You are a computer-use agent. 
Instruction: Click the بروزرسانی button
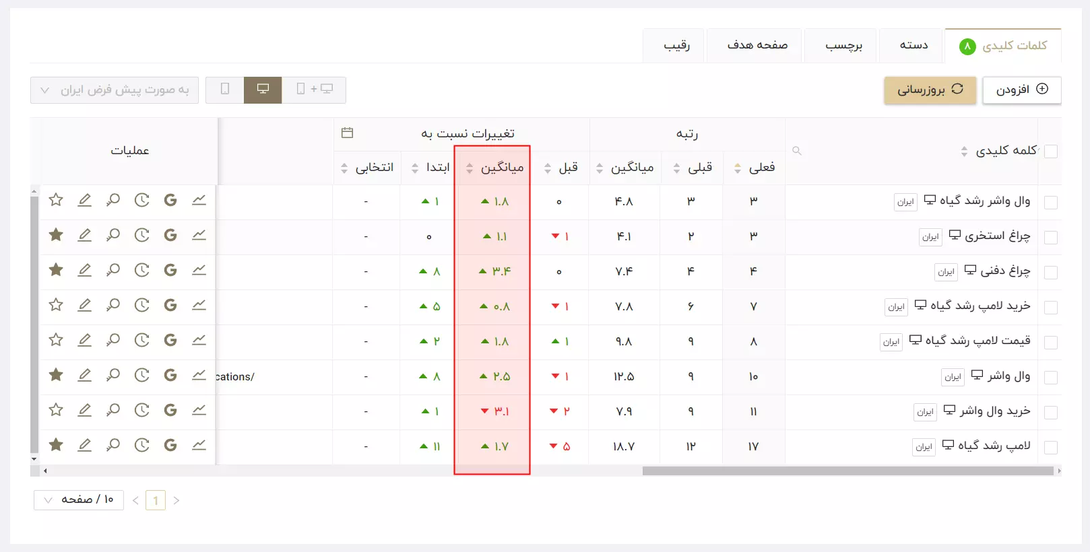coord(930,90)
